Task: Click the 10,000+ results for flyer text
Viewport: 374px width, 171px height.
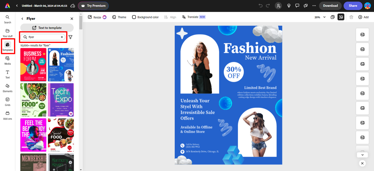Action: (x=35, y=46)
